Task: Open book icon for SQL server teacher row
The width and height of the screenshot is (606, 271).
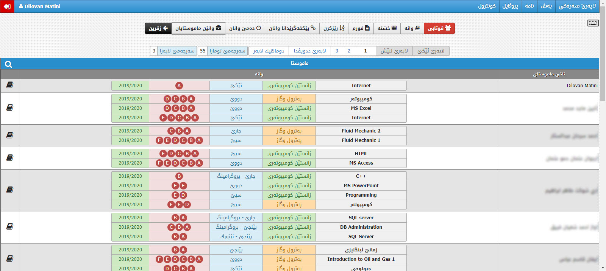Action: point(10,226)
